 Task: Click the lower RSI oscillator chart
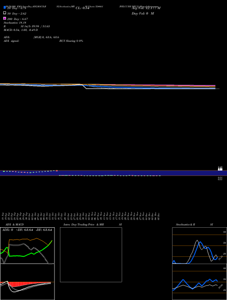199,282
